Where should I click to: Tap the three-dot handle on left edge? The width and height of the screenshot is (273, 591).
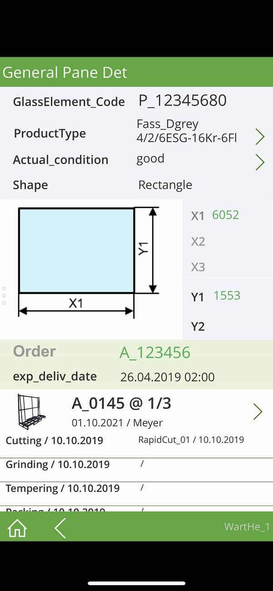pyautogui.click(x=4, y=295)
